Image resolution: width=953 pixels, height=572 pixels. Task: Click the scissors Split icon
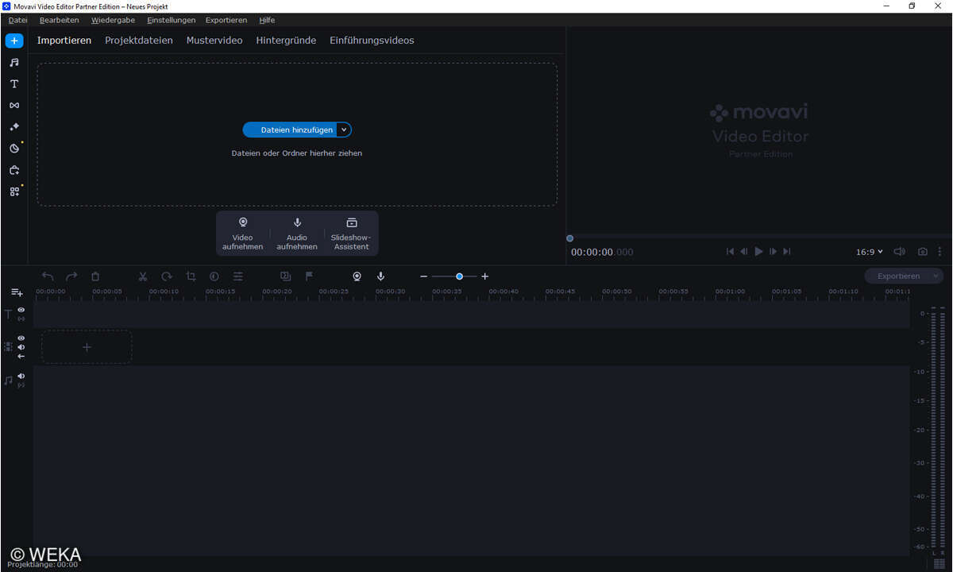[x=143, y=276]
